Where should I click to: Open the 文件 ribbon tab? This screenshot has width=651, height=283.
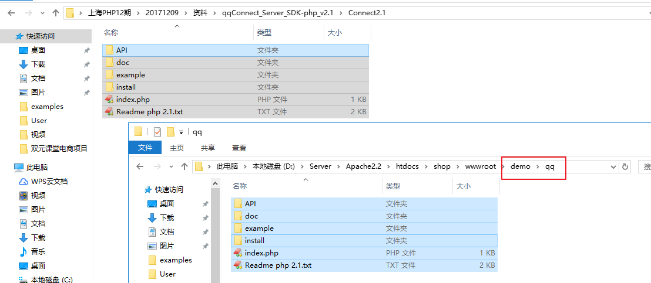(145, 148)
